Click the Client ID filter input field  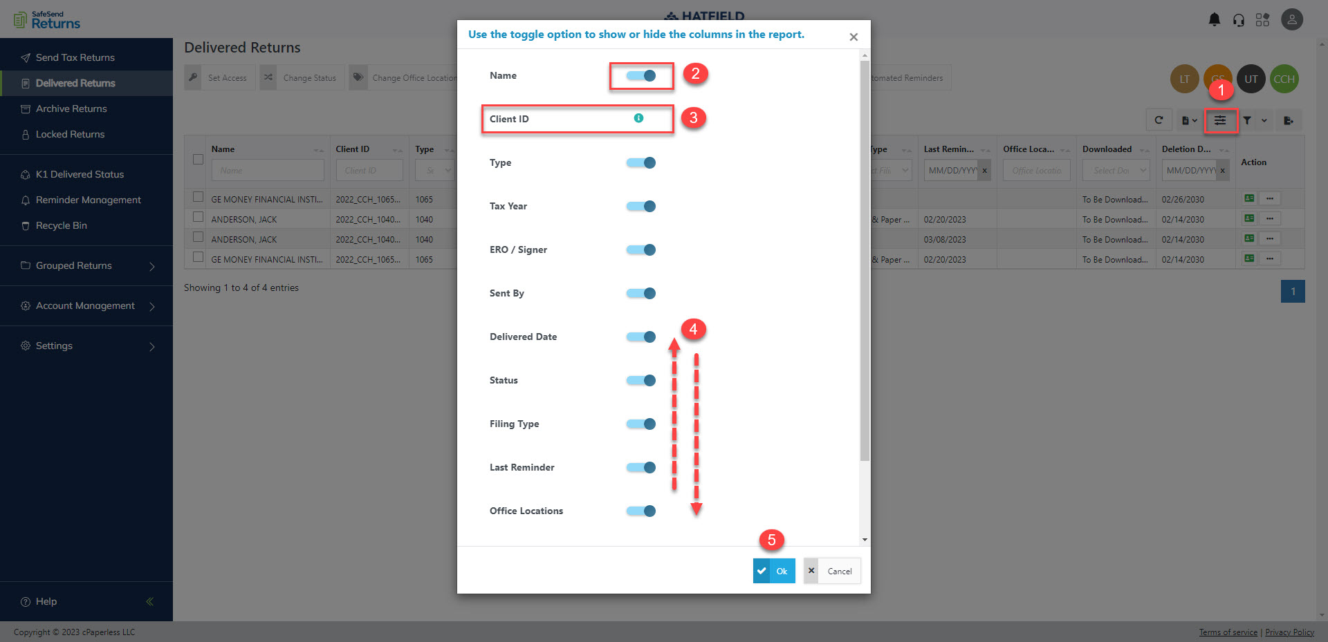pos(369,170)
